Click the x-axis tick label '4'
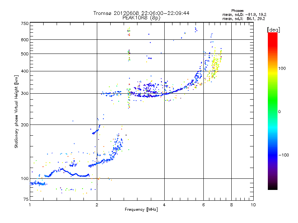 pos(164,205)
